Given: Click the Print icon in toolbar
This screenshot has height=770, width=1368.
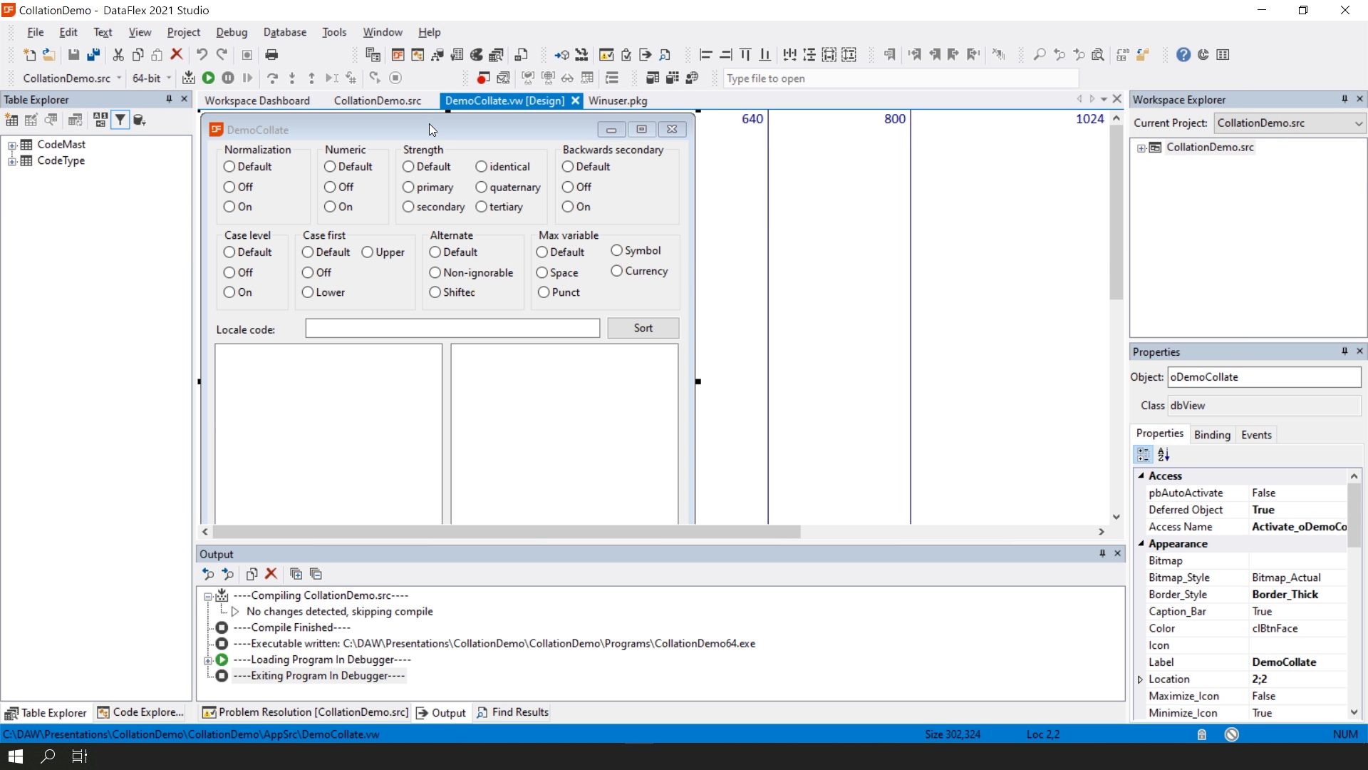Looking at the screenshot, I should point(271,55).
